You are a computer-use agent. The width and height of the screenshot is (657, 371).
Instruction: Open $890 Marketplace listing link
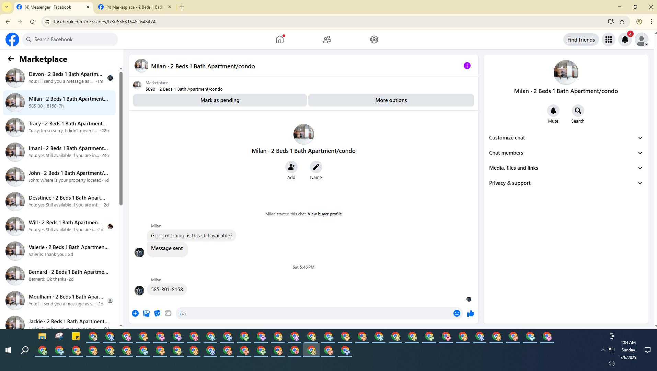(x=184, y=89)
